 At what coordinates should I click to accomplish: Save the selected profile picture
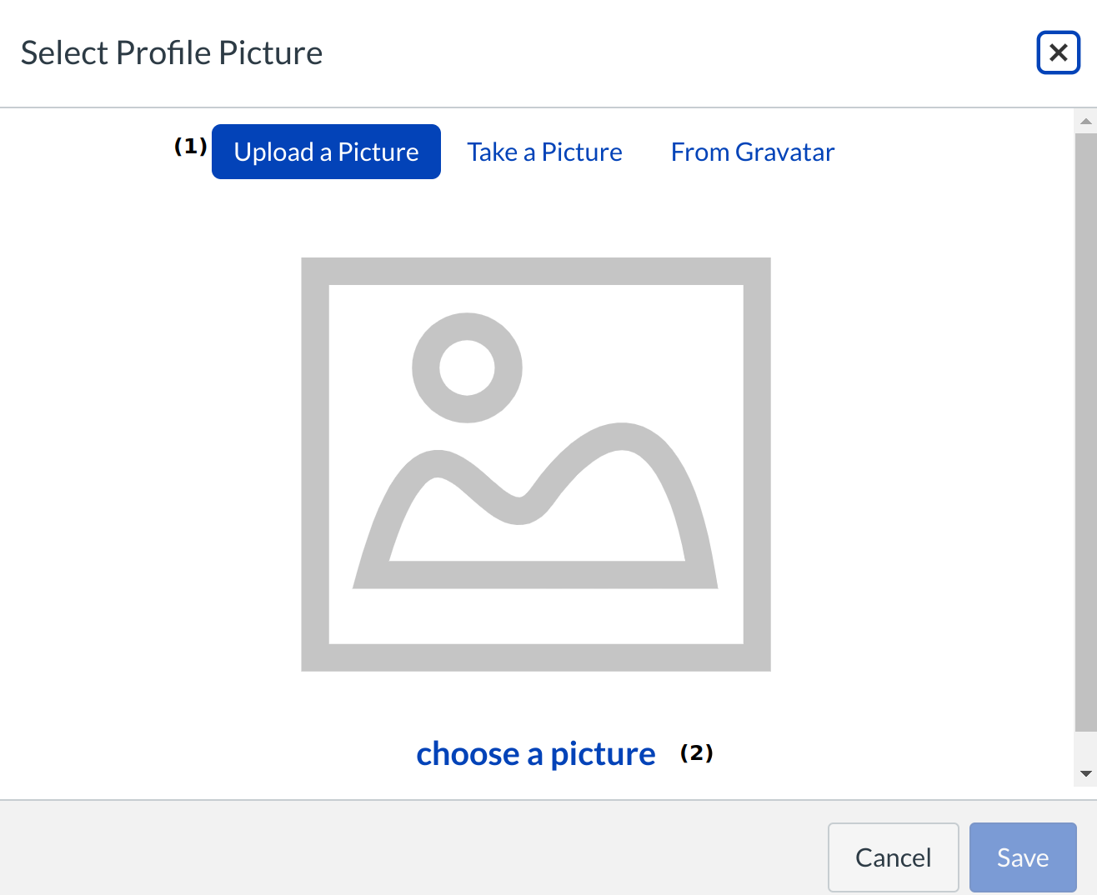click(1023, 857)
